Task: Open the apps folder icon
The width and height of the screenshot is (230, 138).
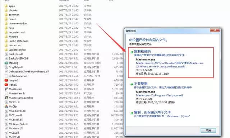Action: coord(6,6)
